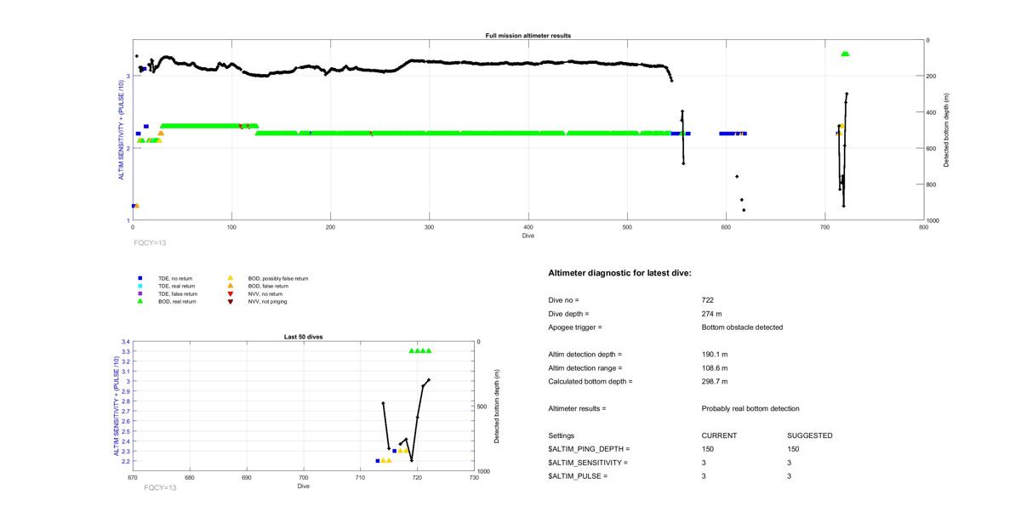Click the 'Altim detection depth =' label

point(585,355)
